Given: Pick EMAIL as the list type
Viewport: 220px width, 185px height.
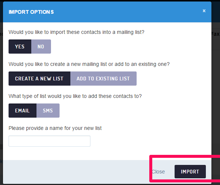Looking at the screenshot, I should pos(22,111).
